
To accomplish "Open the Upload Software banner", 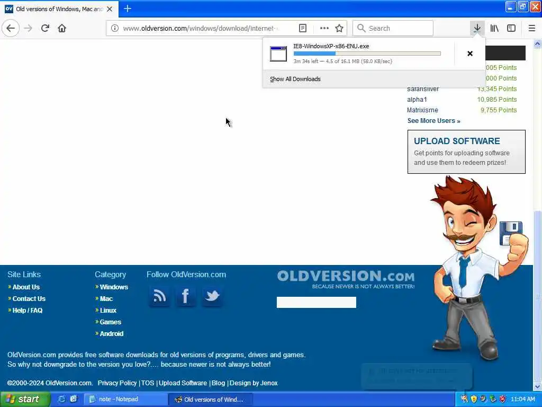I will [466, 152].
